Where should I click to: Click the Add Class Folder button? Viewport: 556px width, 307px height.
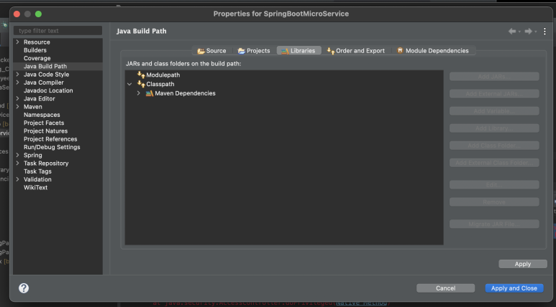[494, 146]
